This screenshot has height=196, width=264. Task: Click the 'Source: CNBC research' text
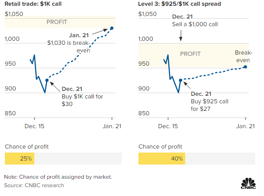34,185
